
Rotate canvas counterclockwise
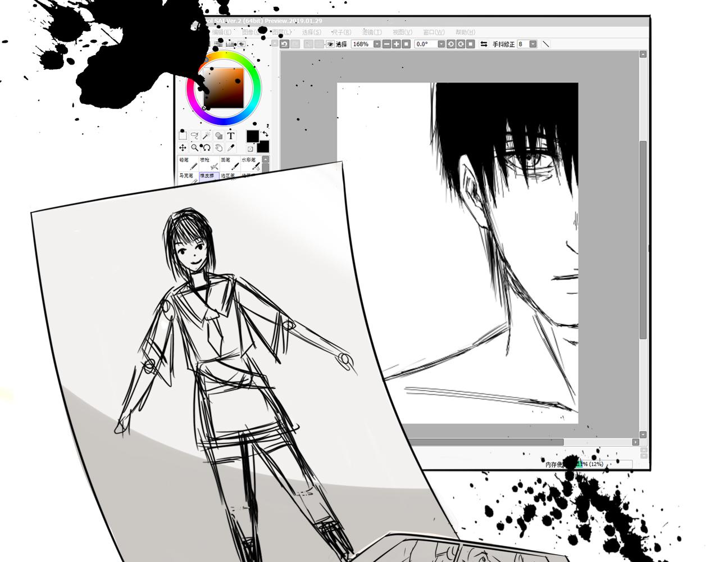tap(450, 44)
